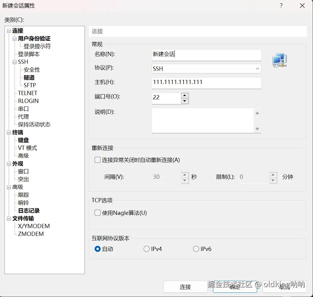The image size is (313, 297).
Task: Click the 连接 connect button
Action: (x=185, y=287)
